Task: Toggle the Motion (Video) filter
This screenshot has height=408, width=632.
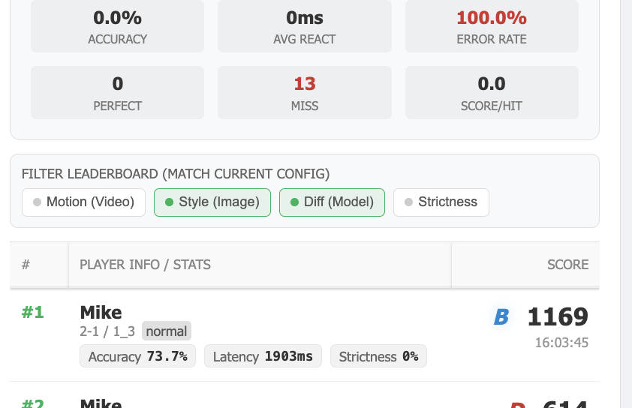Action: point(83,202)
